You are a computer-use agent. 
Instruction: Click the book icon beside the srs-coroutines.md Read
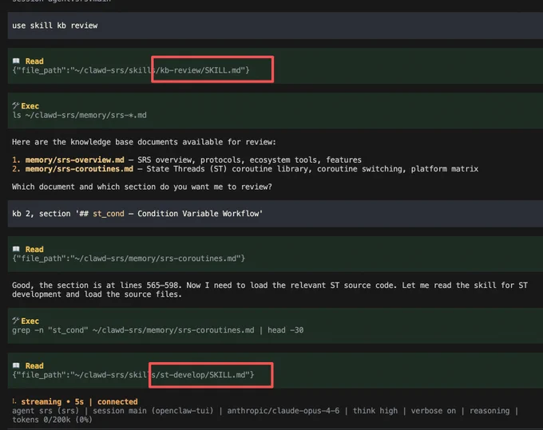[16, 249]
